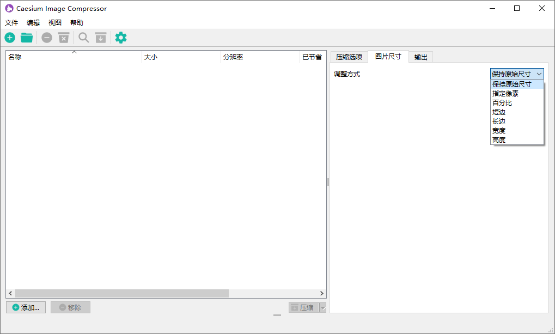This screenshot has height=334, width=555.
Task: Click the splitter handle between the panels
Action: pos(328,182)
